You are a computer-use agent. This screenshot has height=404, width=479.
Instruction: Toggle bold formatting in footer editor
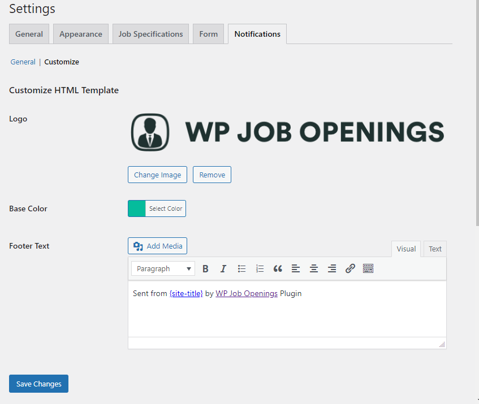[205, 268]
